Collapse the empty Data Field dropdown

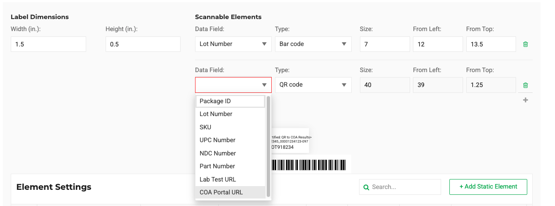tap(233, 85)
